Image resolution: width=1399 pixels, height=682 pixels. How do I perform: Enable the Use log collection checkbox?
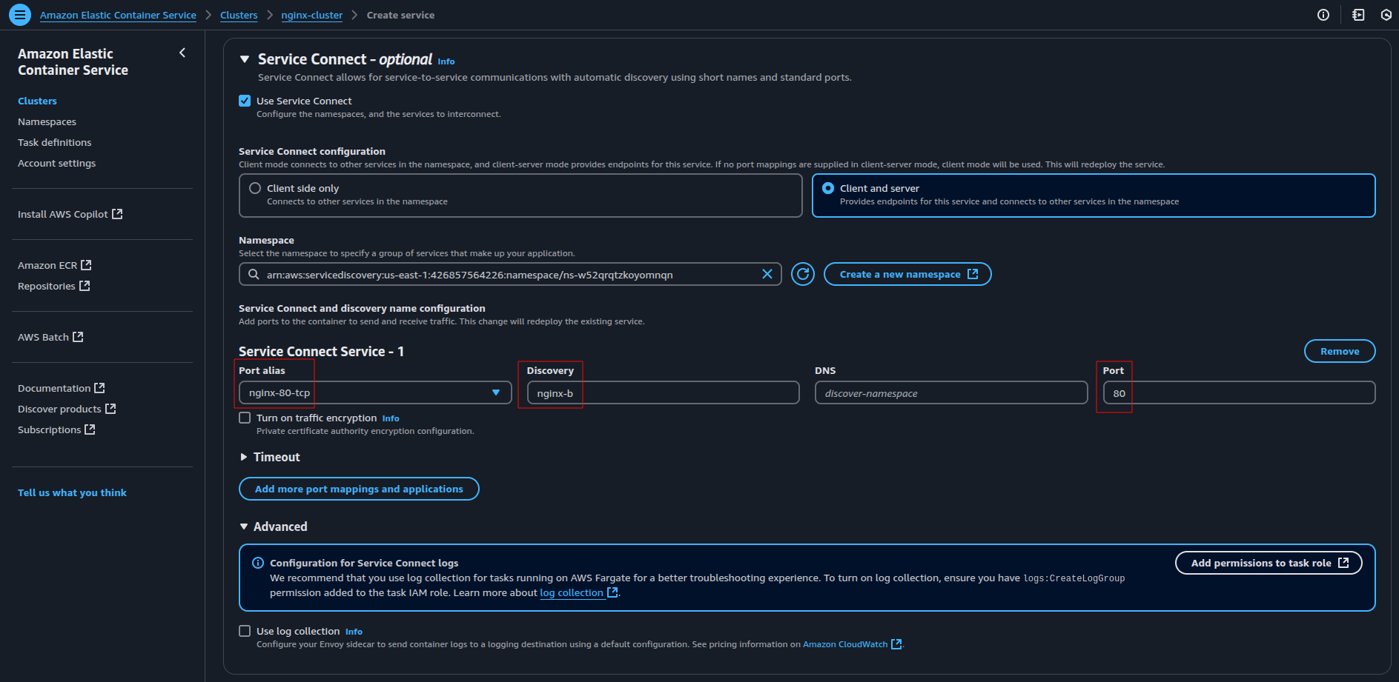pyautogui.click(x=245, y=631)
